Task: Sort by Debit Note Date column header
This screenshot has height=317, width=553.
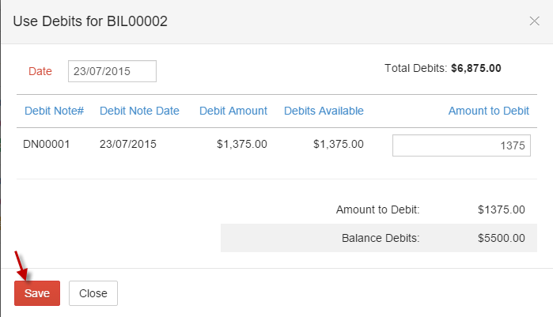Action: click(x=139, y=111)
